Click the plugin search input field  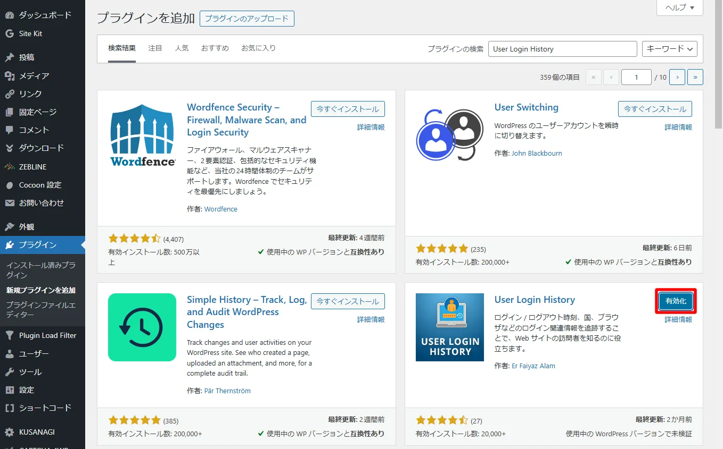[562, 49]
